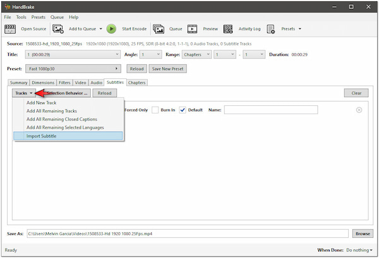Click the Open Source film icon

(x=11, y=28)
